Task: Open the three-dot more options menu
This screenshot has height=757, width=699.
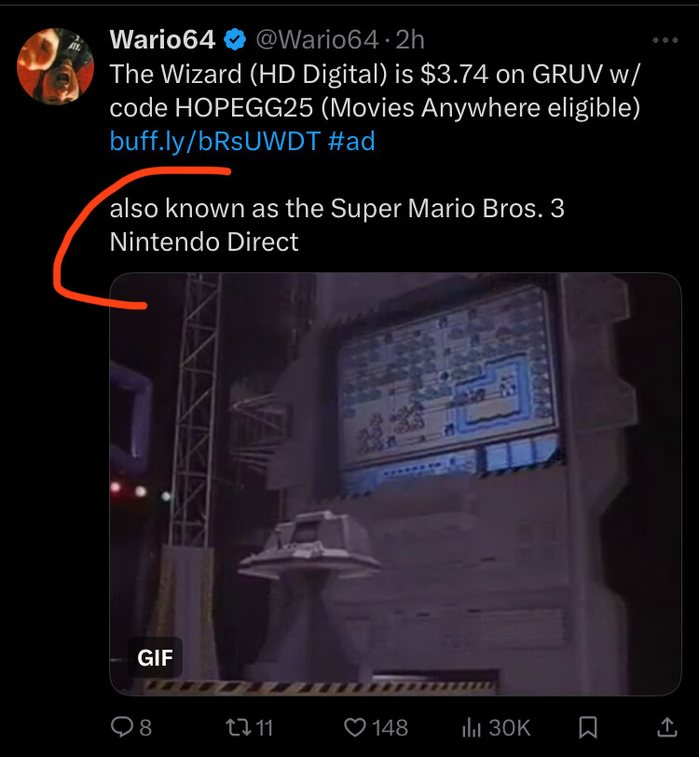Action: 665,40
